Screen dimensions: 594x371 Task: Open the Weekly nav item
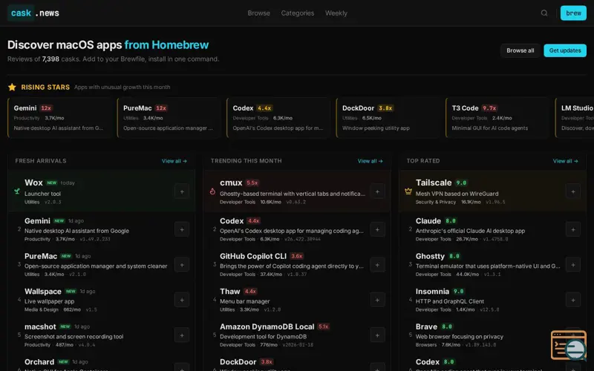point(336,13)
